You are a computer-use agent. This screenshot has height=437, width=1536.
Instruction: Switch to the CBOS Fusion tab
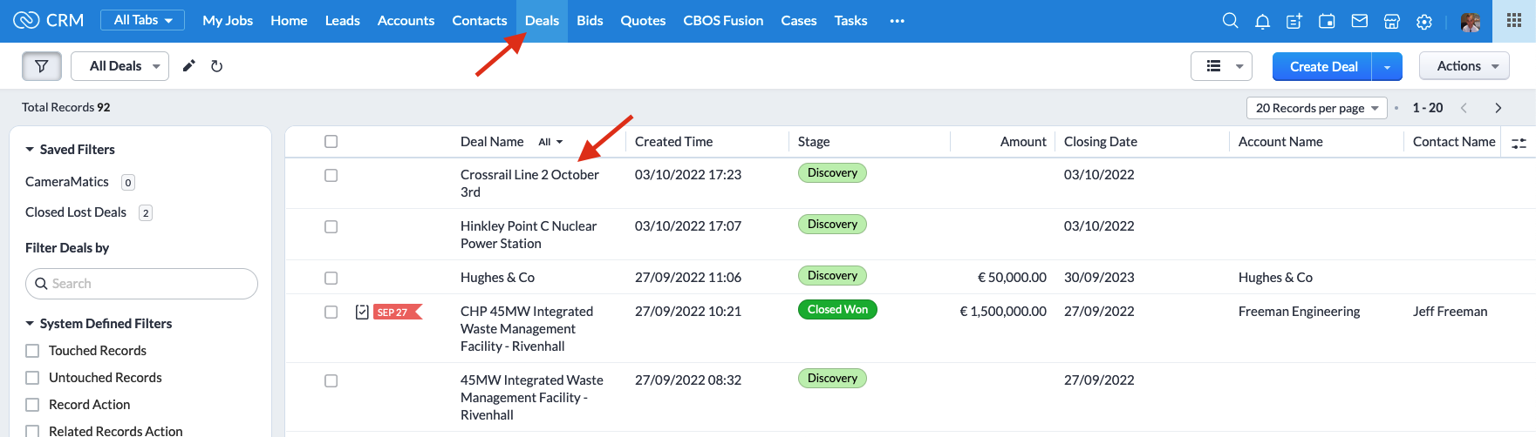(723, 21)
